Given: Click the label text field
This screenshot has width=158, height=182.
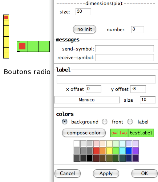Looking at the screenshot, I should point(106,79).
